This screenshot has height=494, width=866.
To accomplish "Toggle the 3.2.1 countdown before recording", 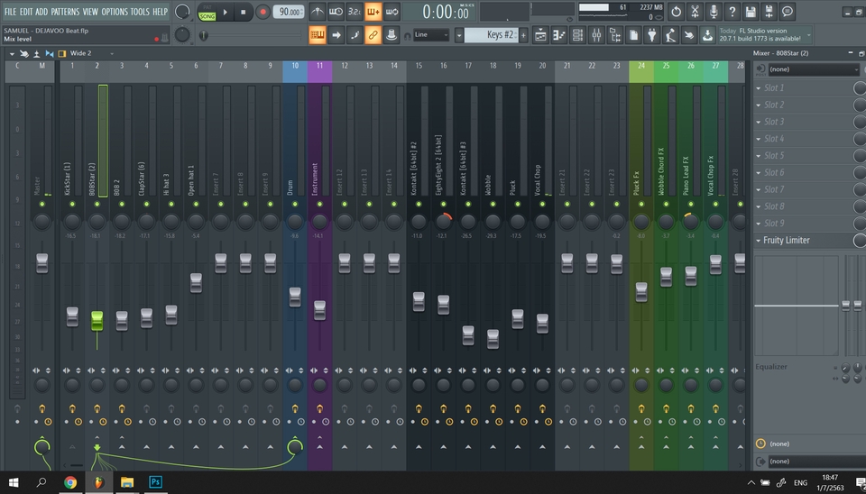I will tap(355, 11).
